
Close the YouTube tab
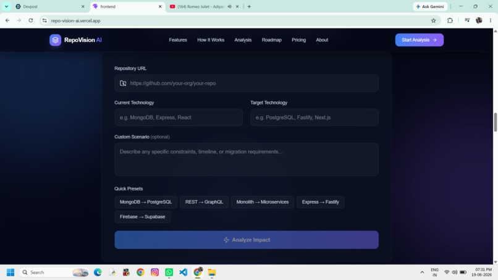click(237, 6)
